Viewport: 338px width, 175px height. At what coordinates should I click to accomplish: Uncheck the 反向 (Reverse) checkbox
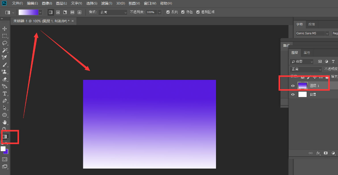[168, 12]
